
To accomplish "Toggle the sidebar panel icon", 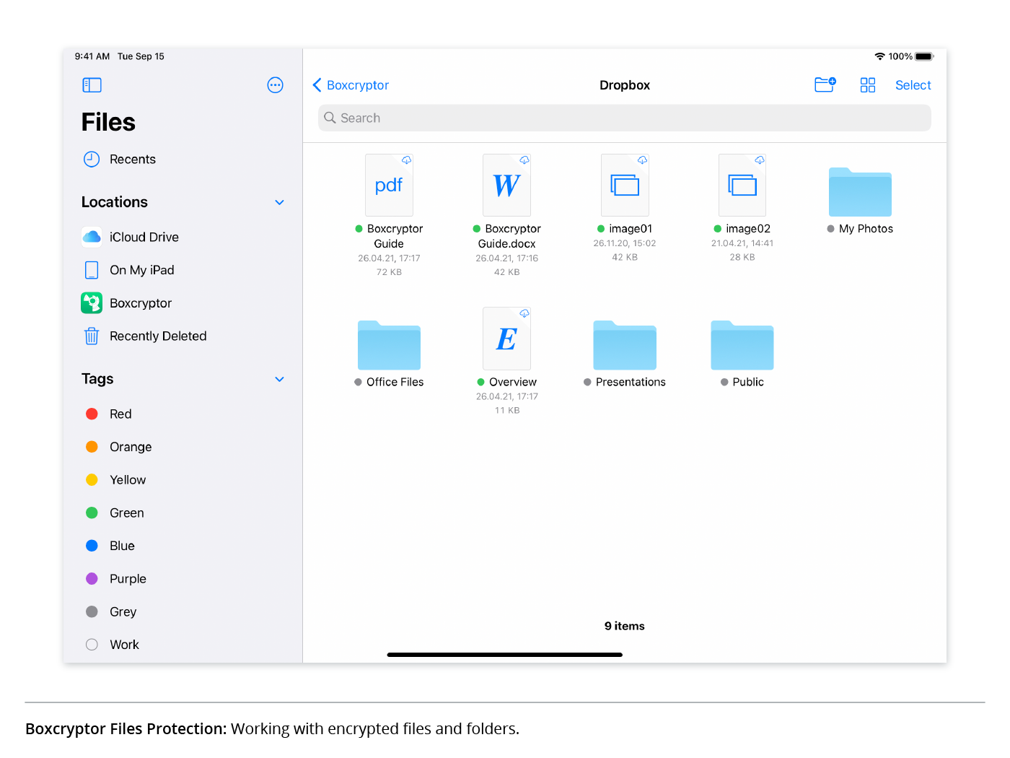I will (92, 85).
